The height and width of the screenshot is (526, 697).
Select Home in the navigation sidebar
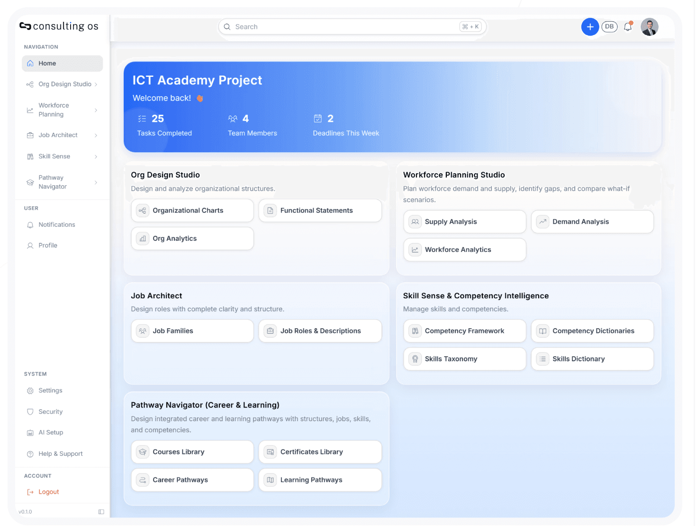pyautogui.click(x=62, y=64)
